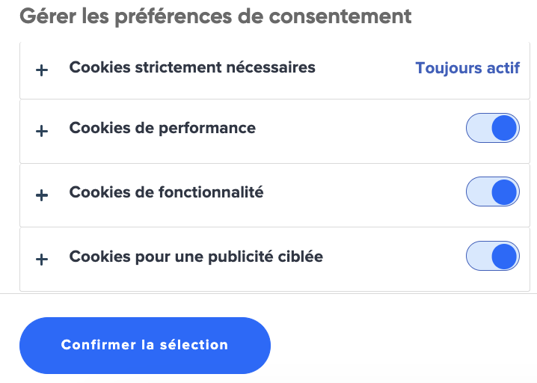Click the Cookies strictement nécessaires title text

click(192, 67)
